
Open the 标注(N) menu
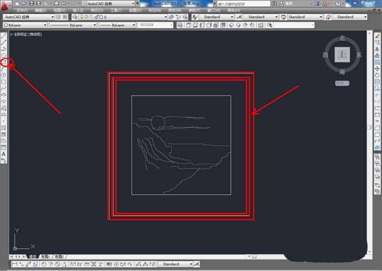154,10
